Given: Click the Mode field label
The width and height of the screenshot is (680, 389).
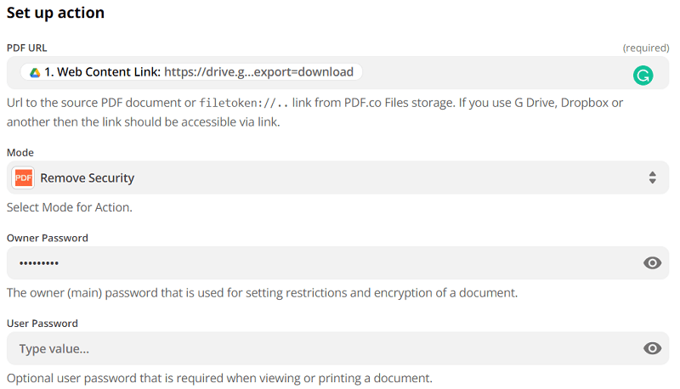Looking at the screenshot, I should coord(20,153).
